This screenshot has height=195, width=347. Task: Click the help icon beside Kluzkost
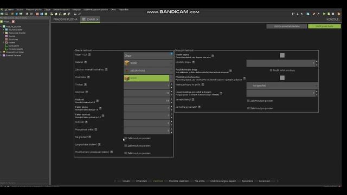(97, 101)
